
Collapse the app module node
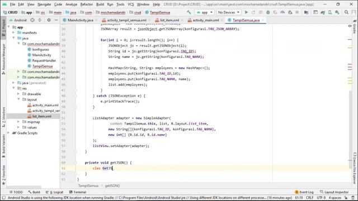(9, 27)
